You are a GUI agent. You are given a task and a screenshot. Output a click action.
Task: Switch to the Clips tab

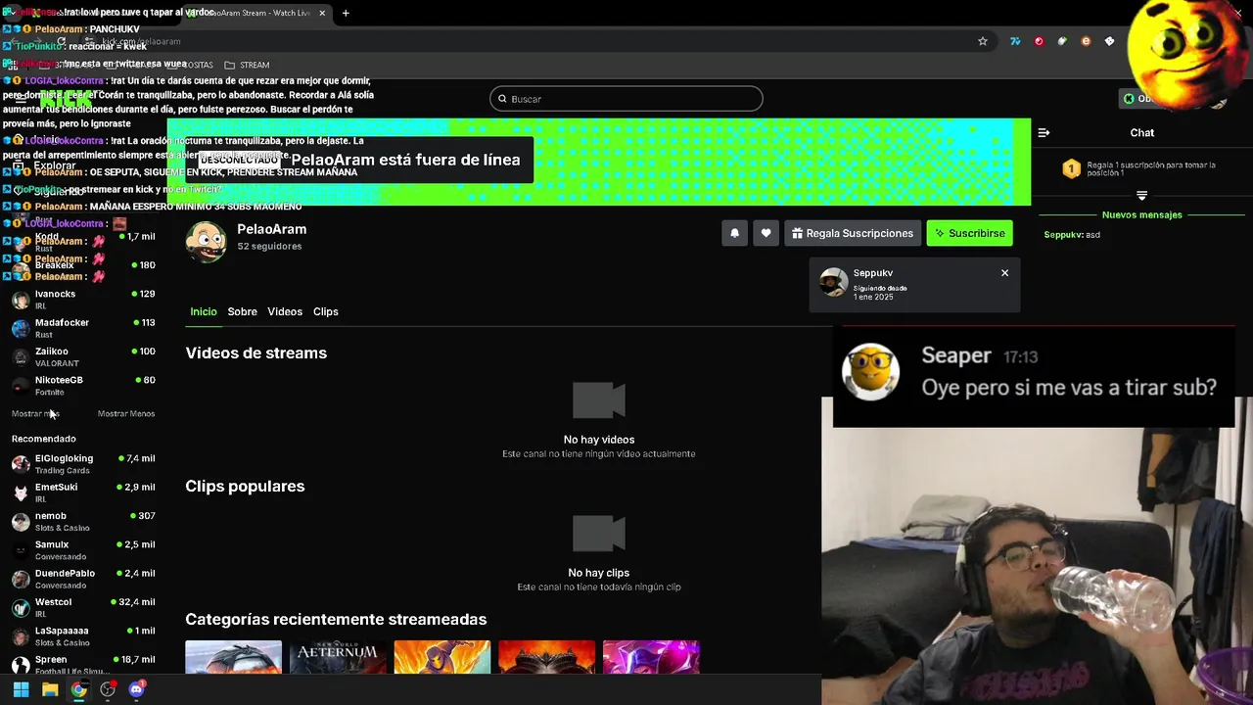pyautogui.click(x=325, y=311)
